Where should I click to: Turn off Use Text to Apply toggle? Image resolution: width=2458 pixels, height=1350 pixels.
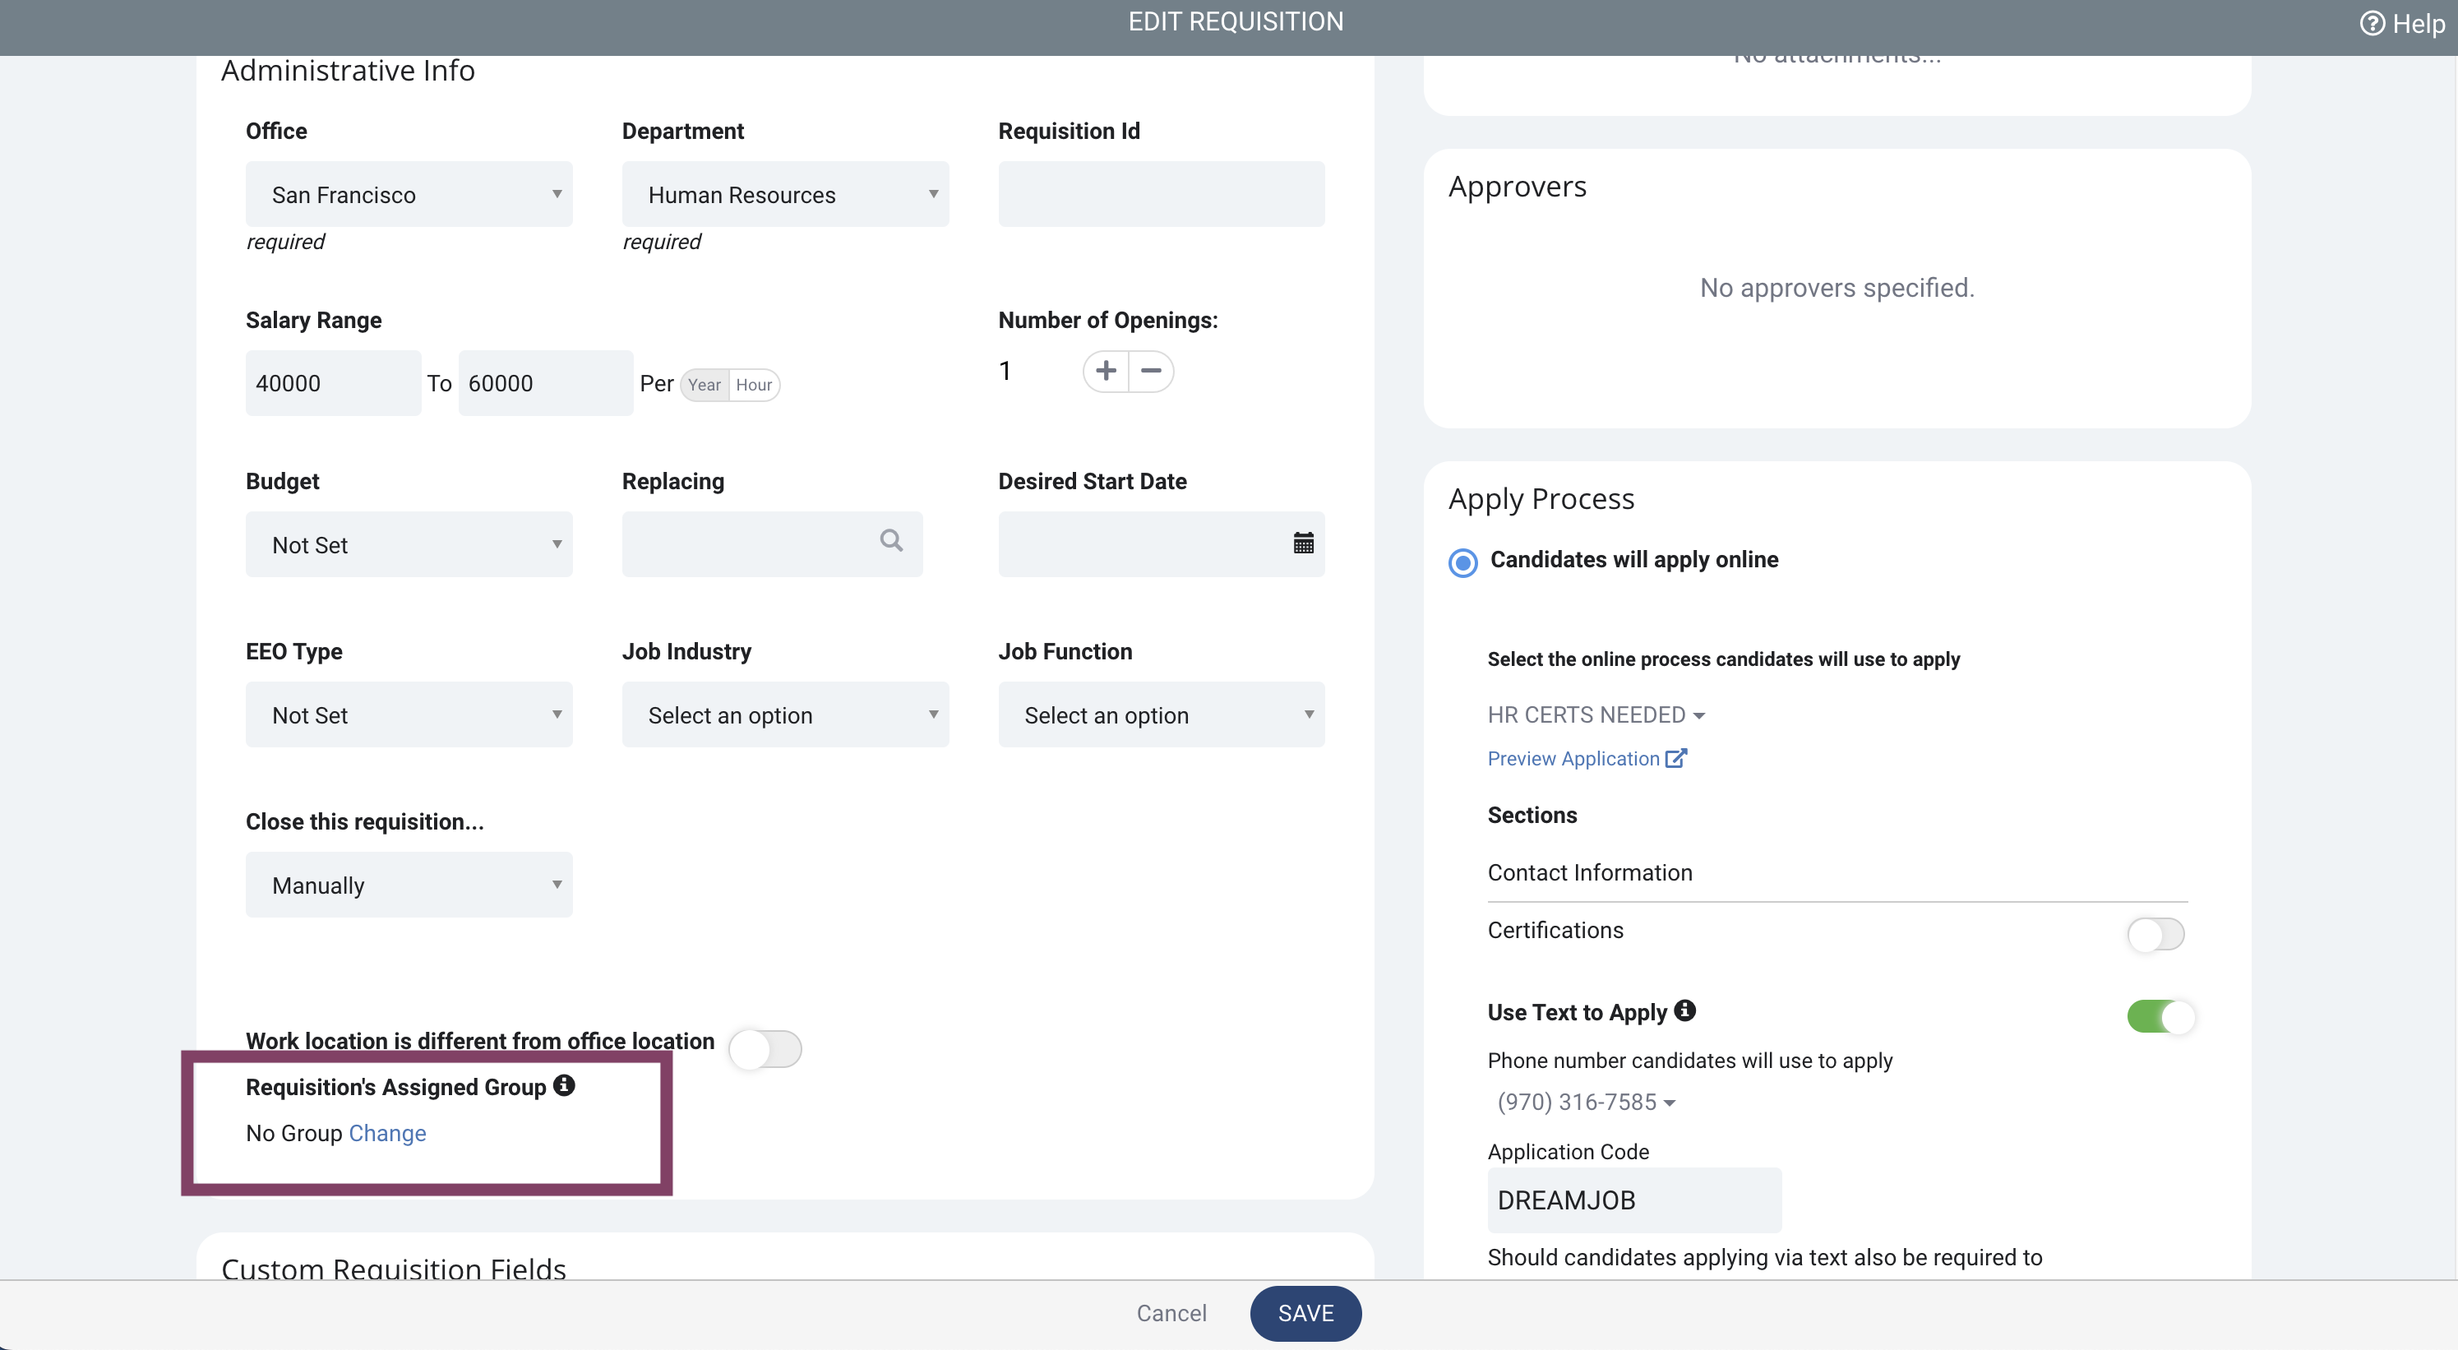coord(2160,1016)
